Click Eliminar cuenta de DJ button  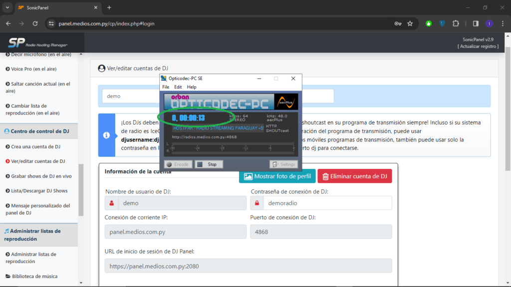(355, 176)
